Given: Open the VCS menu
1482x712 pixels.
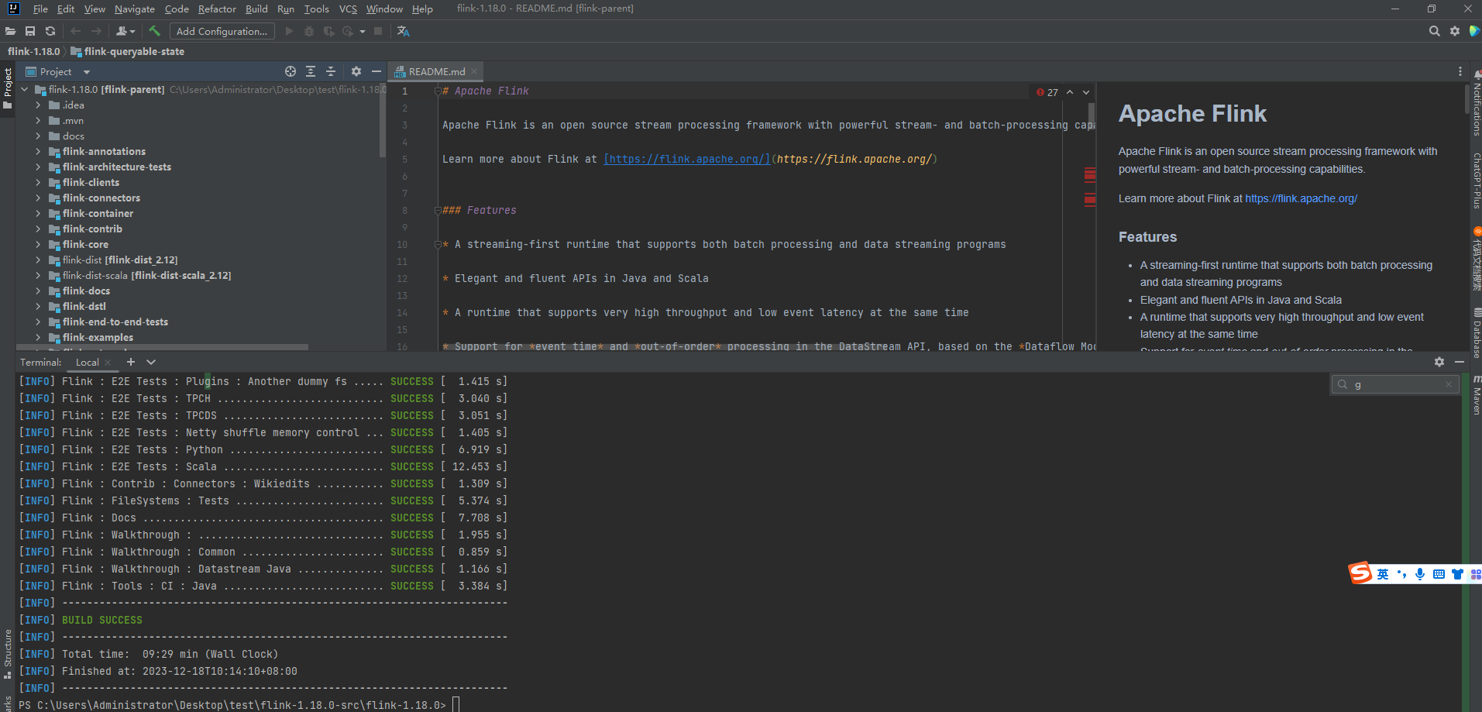Looking at the screenshot, I should pos(348,9).
